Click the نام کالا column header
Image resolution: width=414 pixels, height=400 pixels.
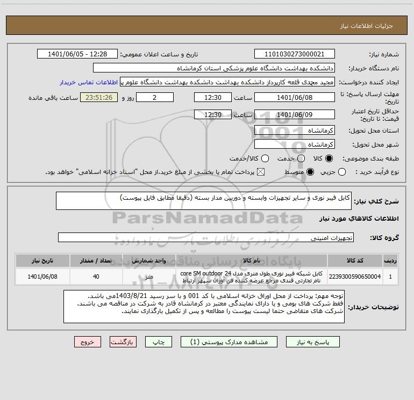click(x=252, y=260)
